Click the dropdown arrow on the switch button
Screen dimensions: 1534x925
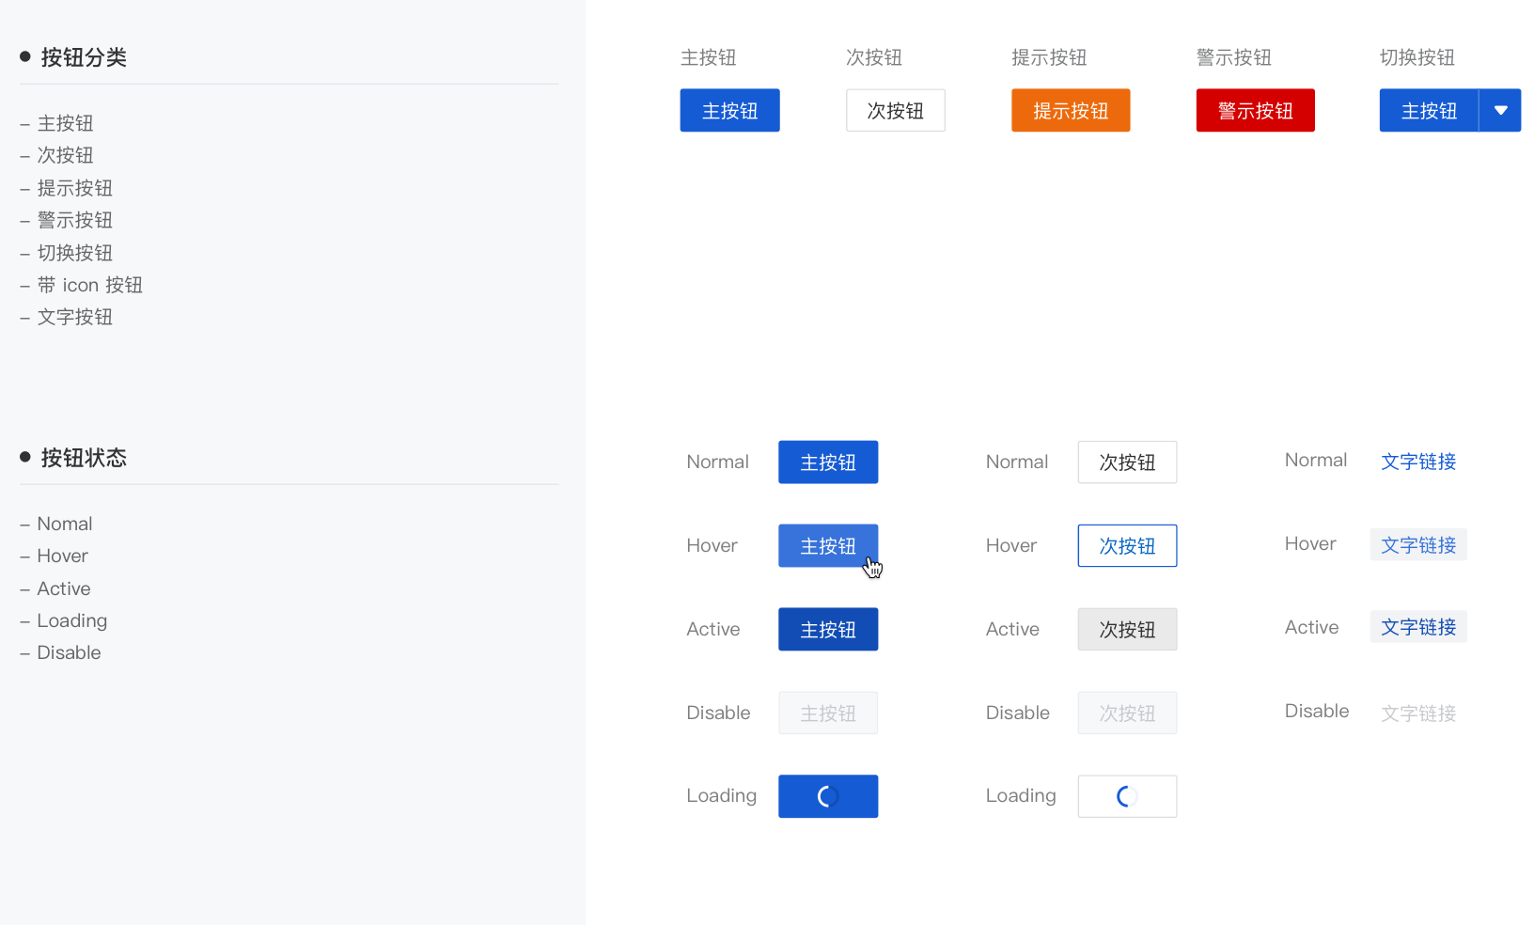click(x=1500, y=111)
